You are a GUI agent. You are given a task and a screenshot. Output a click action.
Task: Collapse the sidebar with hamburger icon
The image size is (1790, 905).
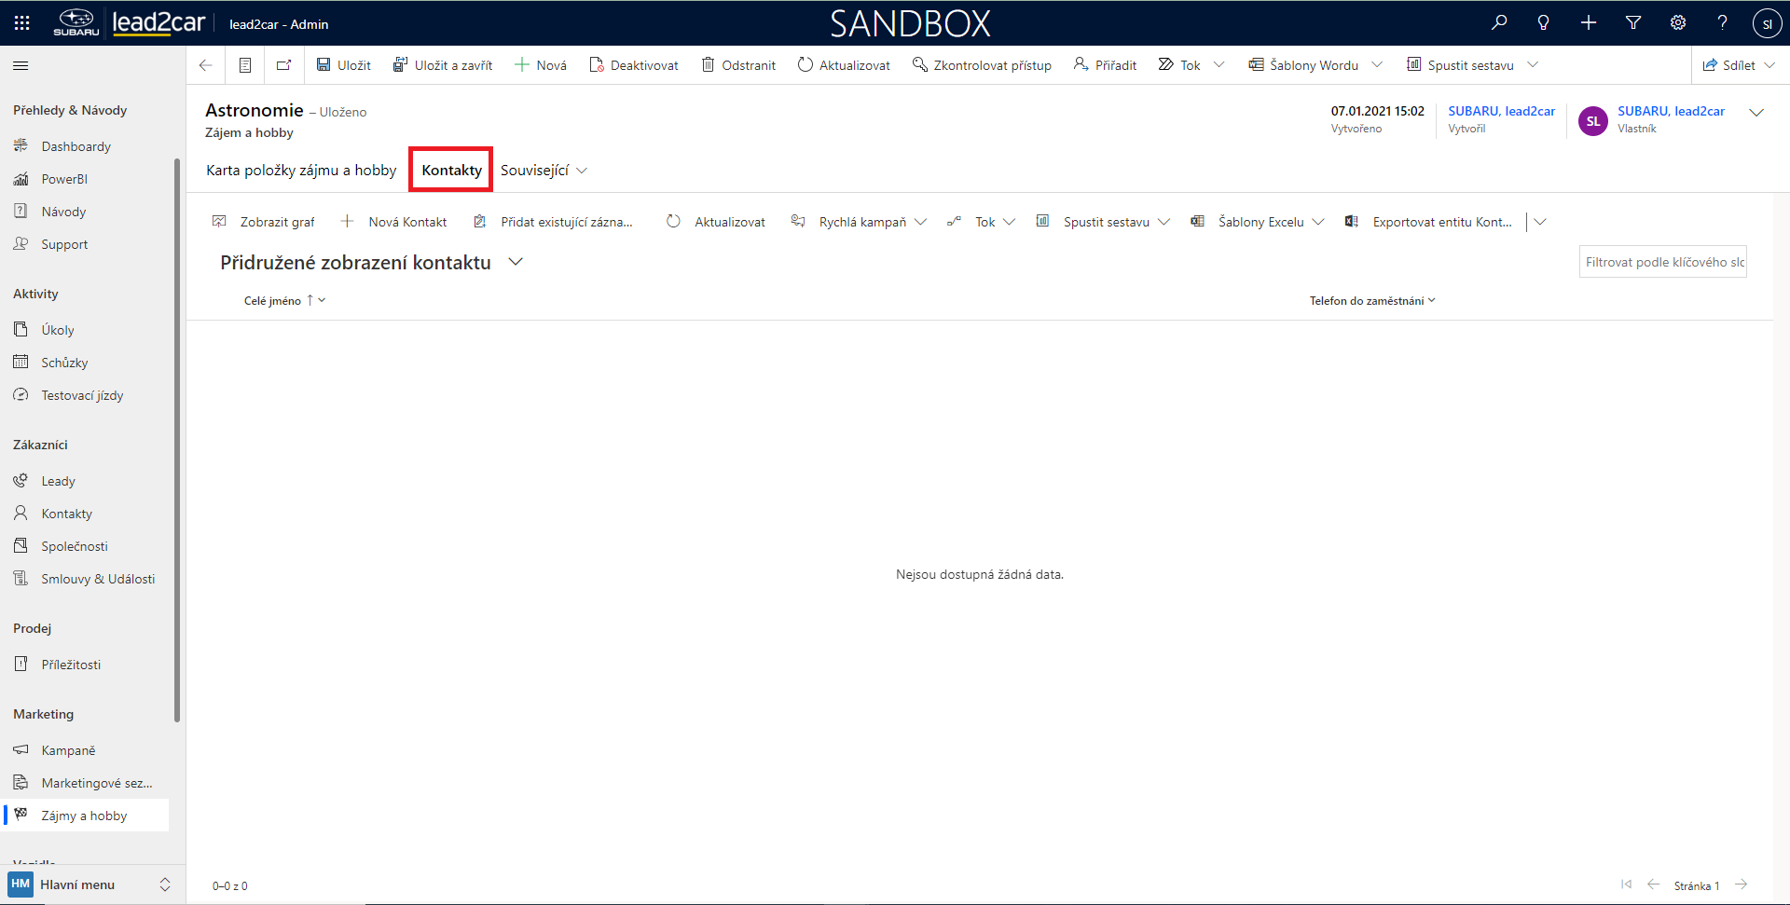point(21,65)
